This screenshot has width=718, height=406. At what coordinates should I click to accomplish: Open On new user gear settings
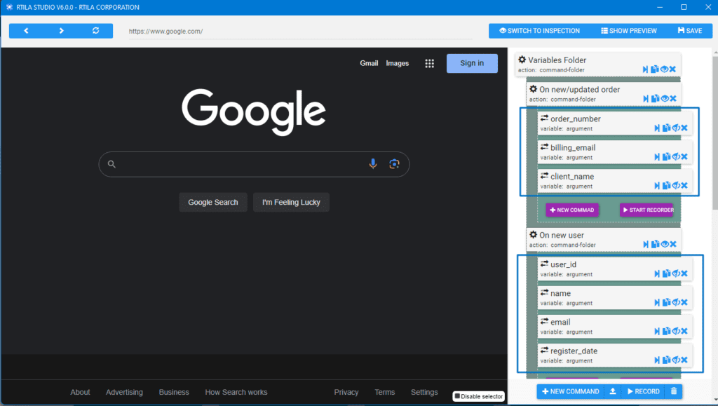(x=533, y=234)
